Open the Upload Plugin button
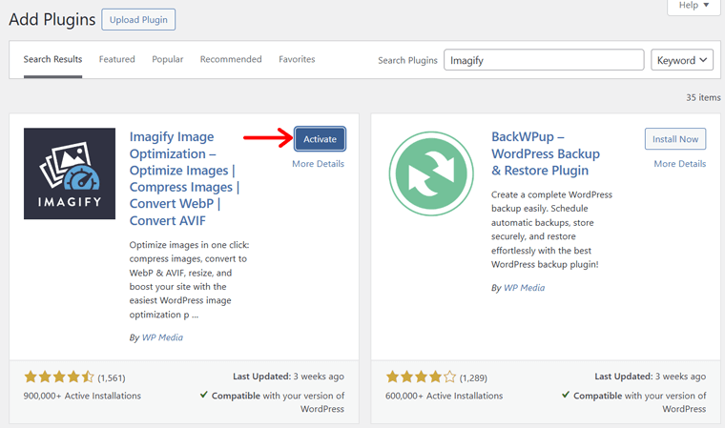Screen dimensions: 725x428 click(x=138, y=20)
